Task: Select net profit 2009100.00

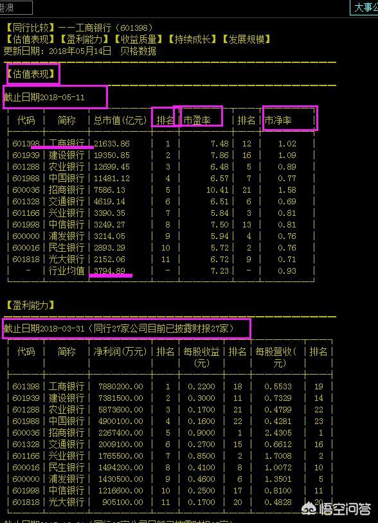Action: pyautogui.click(x=121, y=444)
